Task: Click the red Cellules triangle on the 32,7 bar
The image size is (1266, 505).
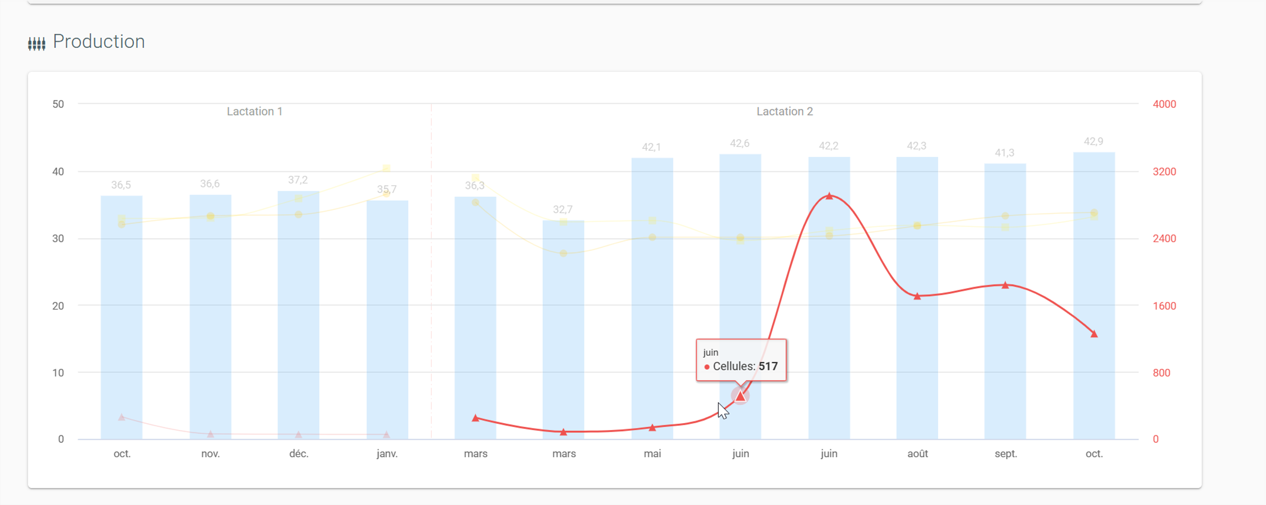Action: pyautogui.click(x=563, y=432)
